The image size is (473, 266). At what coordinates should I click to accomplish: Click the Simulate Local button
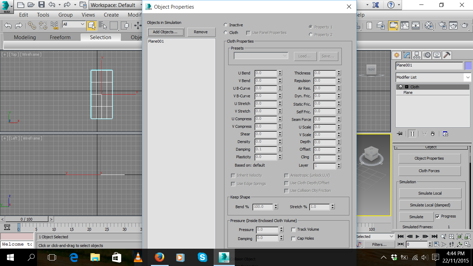[x=430, y=193]
